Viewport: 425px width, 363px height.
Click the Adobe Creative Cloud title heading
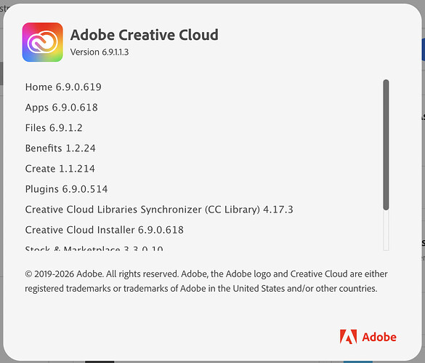pyautogui.click(x=145, y=35)
